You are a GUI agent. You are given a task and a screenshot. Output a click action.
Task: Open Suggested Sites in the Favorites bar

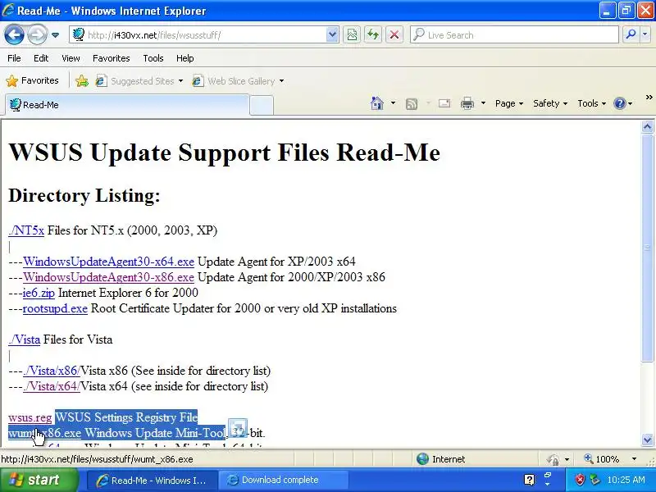coord(139,80)
